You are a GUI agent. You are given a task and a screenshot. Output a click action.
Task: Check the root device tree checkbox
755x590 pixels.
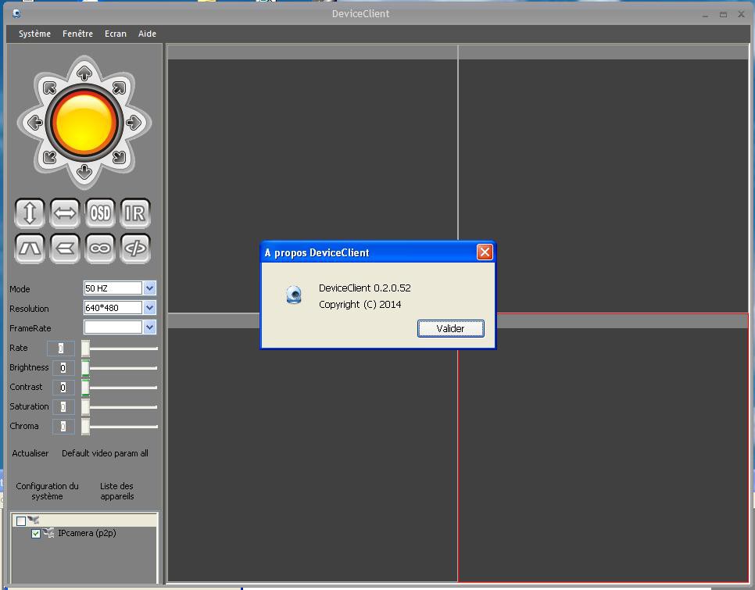pos(20,520)
